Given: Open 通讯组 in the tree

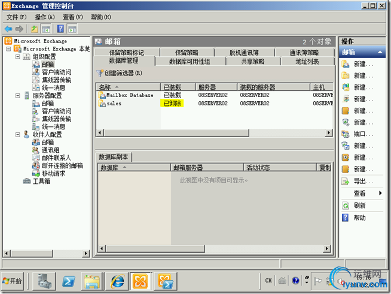Looking at the screenshot, I should [x=50, y=150].
